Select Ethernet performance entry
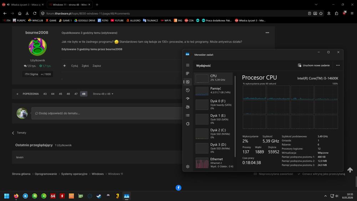The height and width of the screenshot is (201, 357). click(x=213, y=162)
